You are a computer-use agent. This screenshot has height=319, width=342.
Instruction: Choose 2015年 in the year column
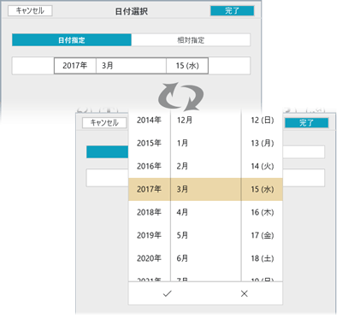pyautogui.click(x=150, y=143)
